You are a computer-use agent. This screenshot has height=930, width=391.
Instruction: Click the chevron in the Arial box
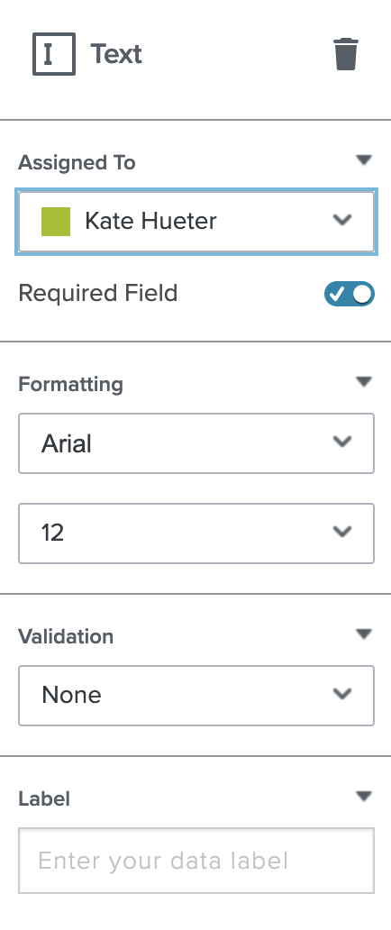coord(342,442)
